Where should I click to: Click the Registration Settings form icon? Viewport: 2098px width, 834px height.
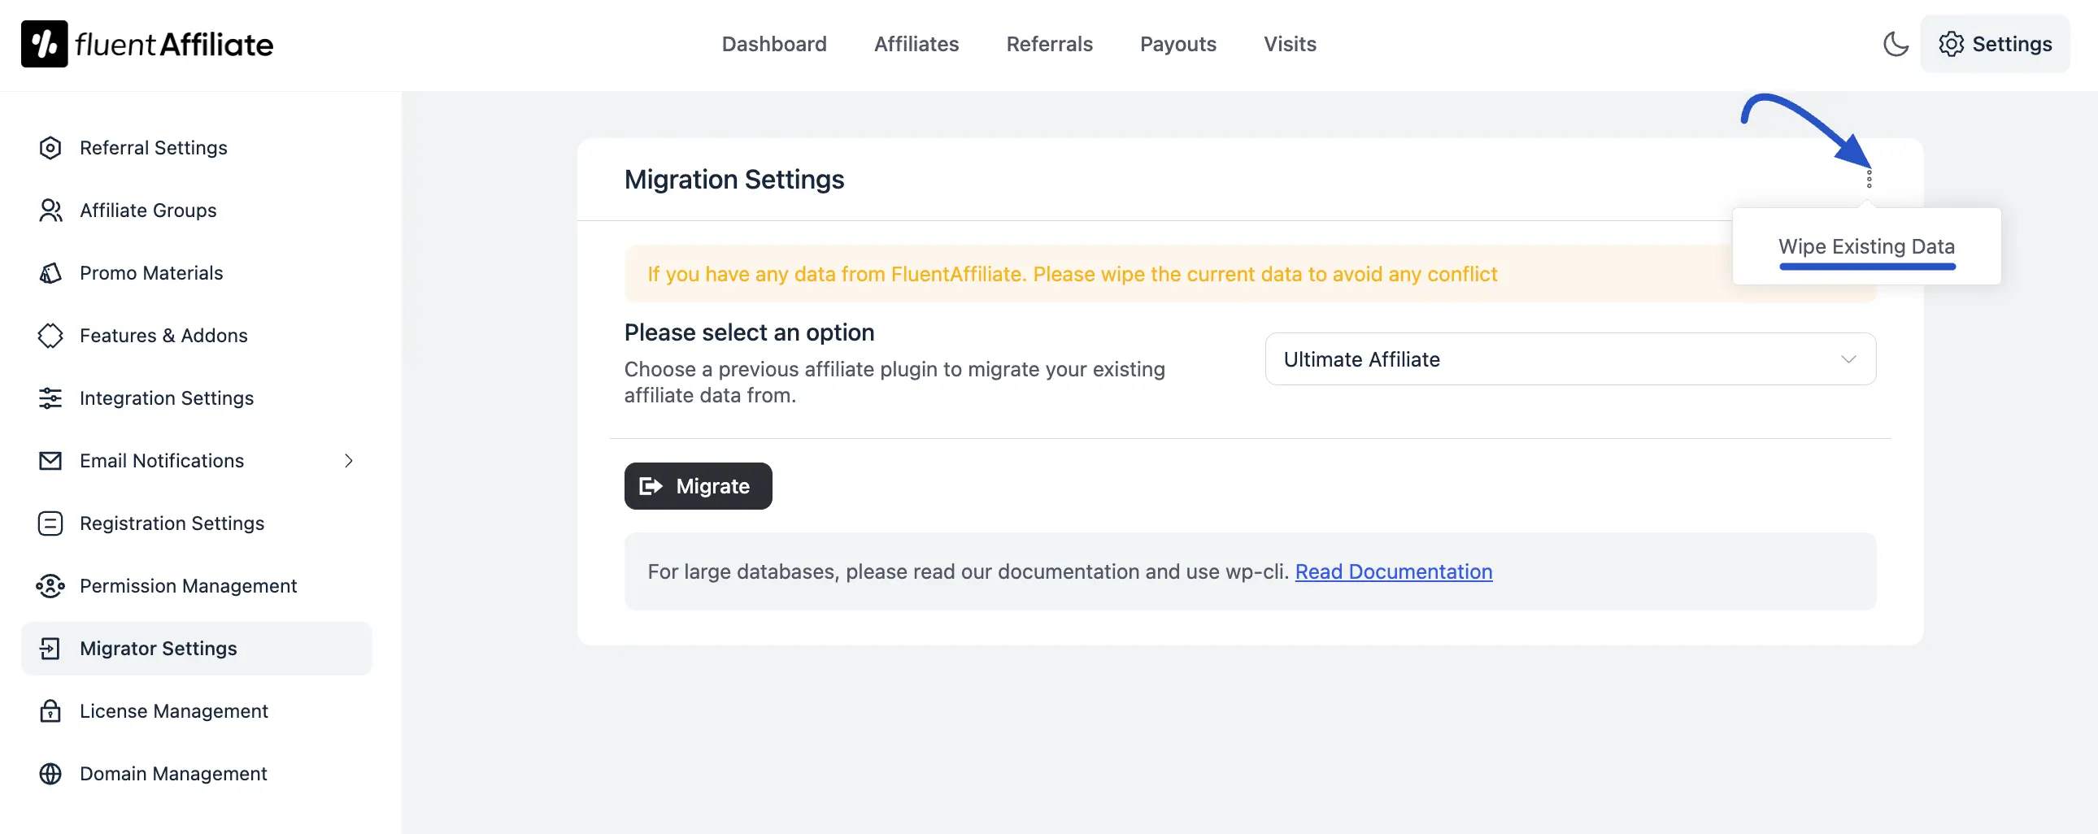click(x=50, y=523)
